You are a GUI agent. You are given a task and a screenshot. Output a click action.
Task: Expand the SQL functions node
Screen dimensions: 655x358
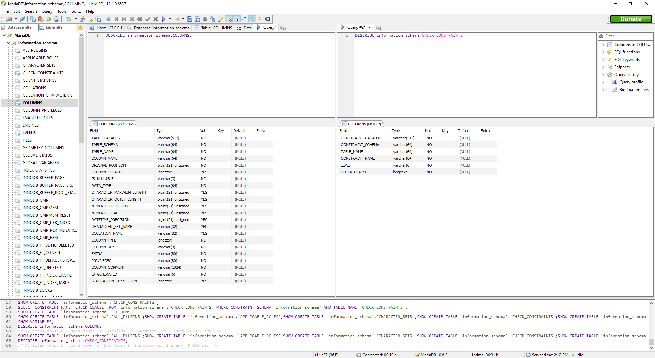(604, 52)
